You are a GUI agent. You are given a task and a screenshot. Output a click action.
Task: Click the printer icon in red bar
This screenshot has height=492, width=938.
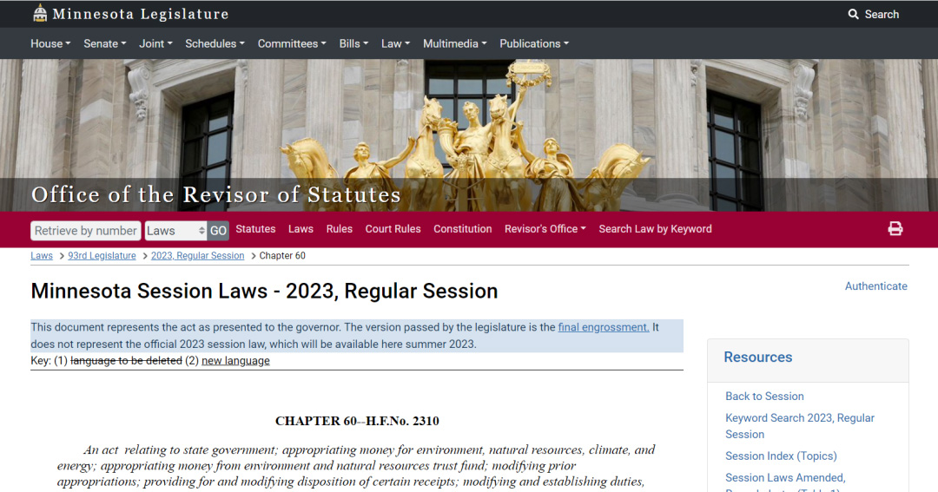[895, 229]
